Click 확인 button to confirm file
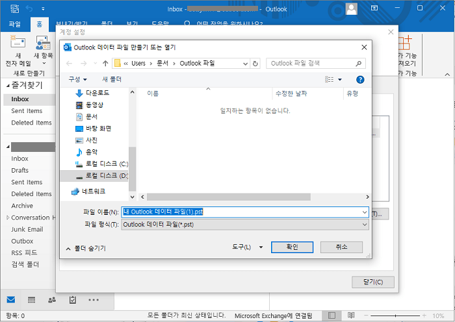 pos(292,247)
